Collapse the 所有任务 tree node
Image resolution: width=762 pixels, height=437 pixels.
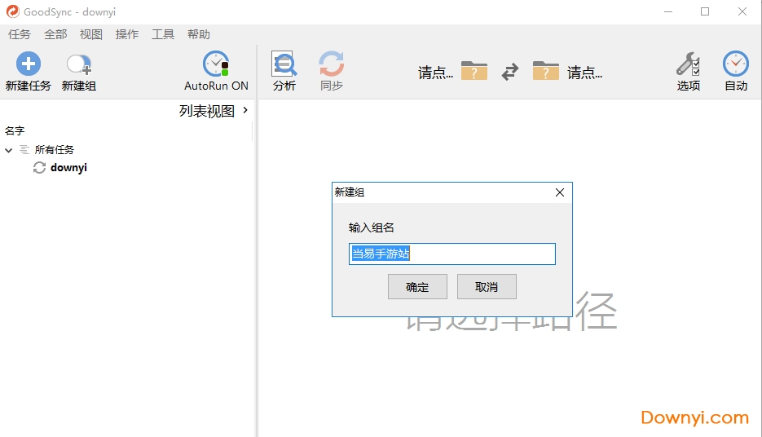tap(8, 150)
